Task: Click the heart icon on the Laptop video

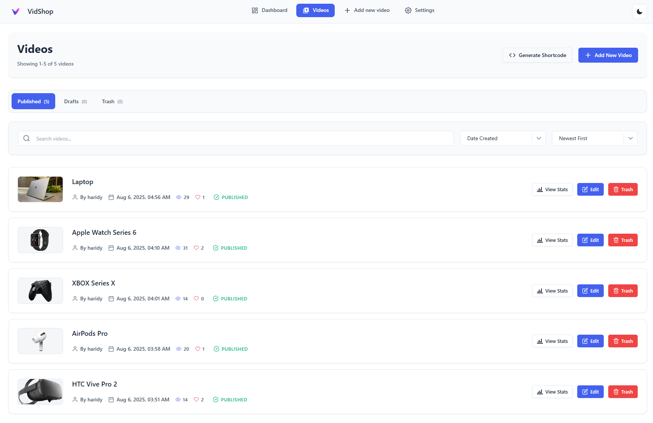Action: (x=198, y=197)
